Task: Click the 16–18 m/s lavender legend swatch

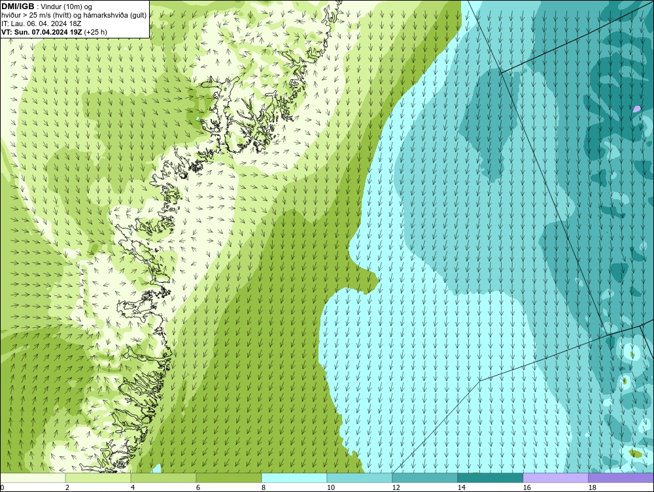Action: click(555, 478)
